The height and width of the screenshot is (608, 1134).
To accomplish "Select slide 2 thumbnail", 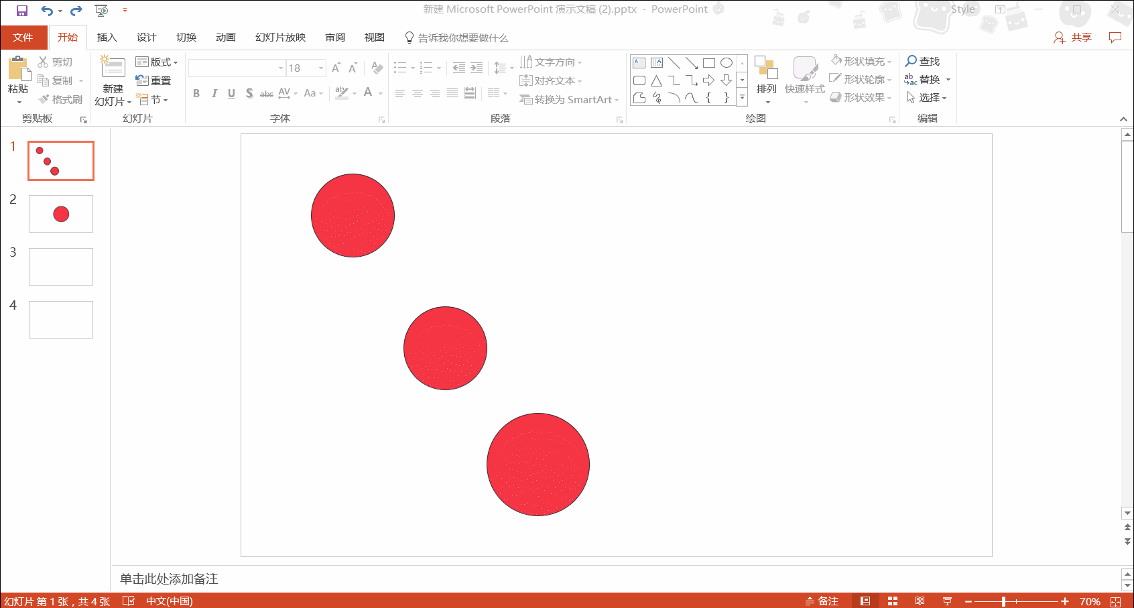I will [61, 214].
